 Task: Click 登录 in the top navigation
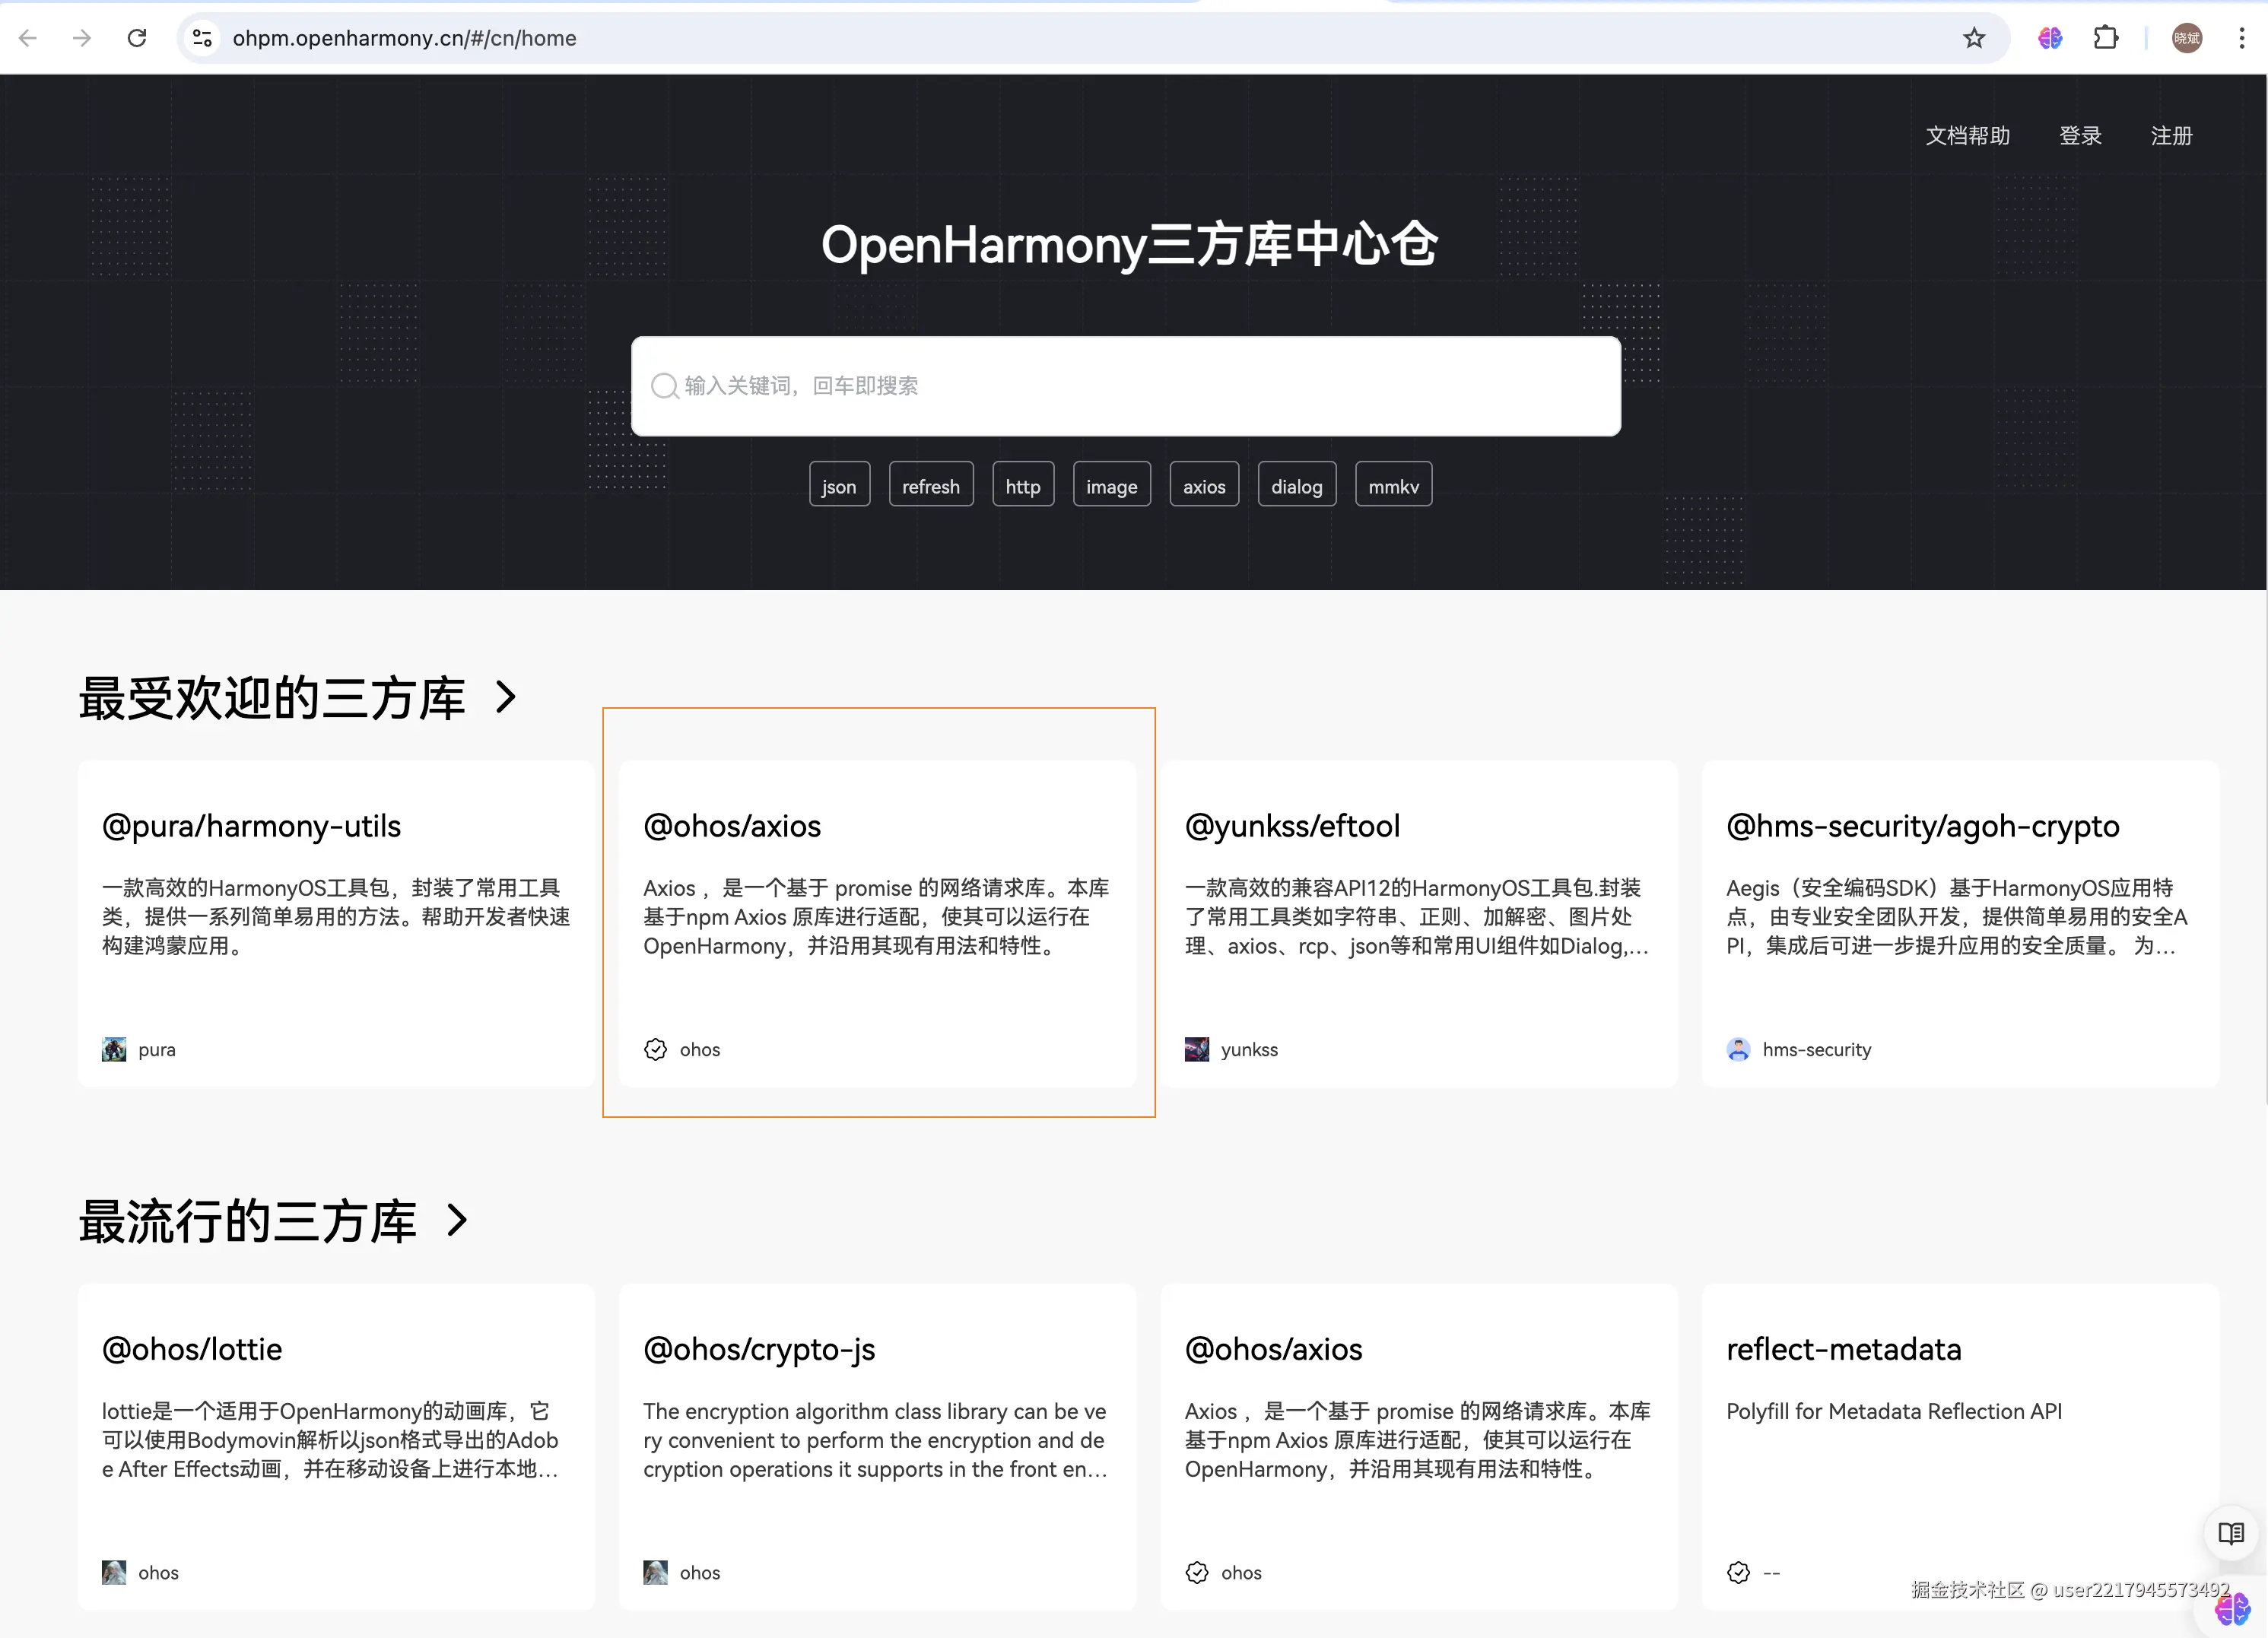coord(2080,136)
